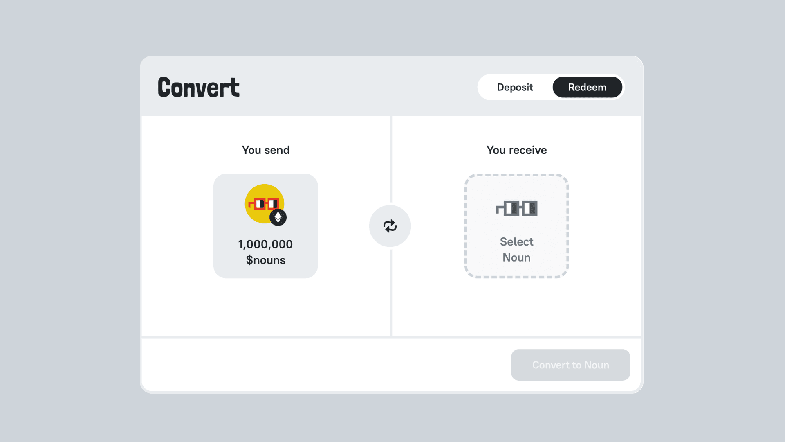Click the 1,000,000 amount value
Screen dimensions: 785x442
click(x=265, y=244)
